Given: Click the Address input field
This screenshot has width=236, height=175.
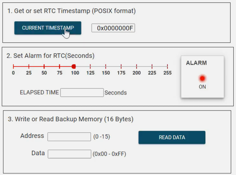Looking at the screenshot, I should pos(69,137).
